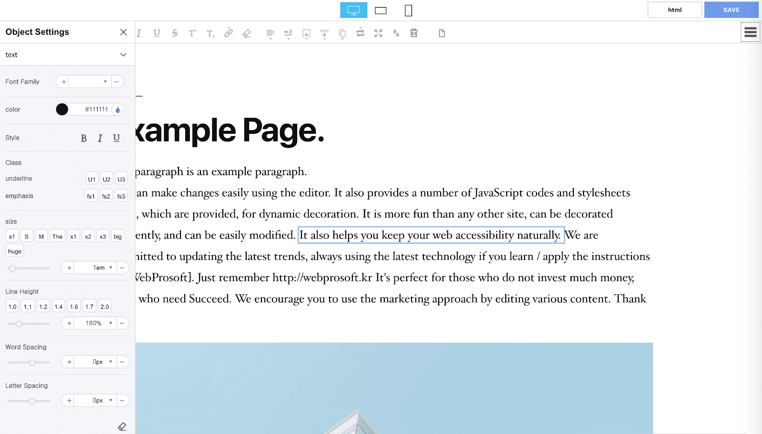Increase Font Family with plus button

[63, 82]
